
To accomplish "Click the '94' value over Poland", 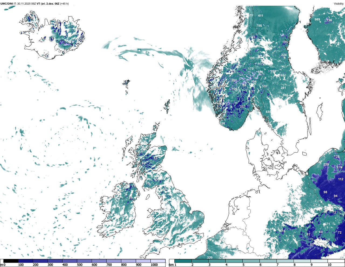I will point(336,196).
